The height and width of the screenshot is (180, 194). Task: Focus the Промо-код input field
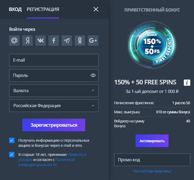(x=152, y=160)
